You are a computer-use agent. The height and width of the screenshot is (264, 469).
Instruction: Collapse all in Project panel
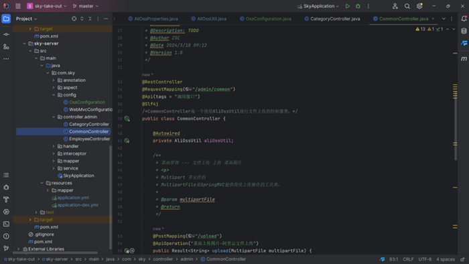coord(90,19)
